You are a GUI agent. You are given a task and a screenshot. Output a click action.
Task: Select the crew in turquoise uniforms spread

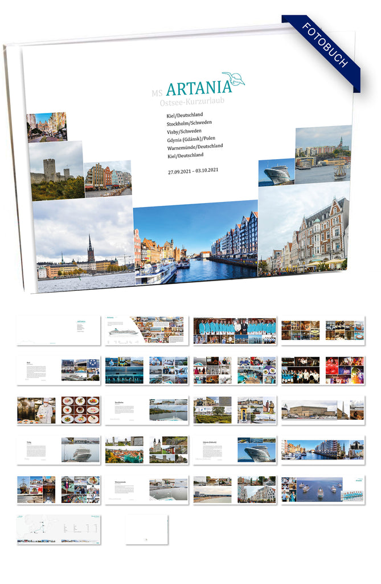click(x=235, y=331)
